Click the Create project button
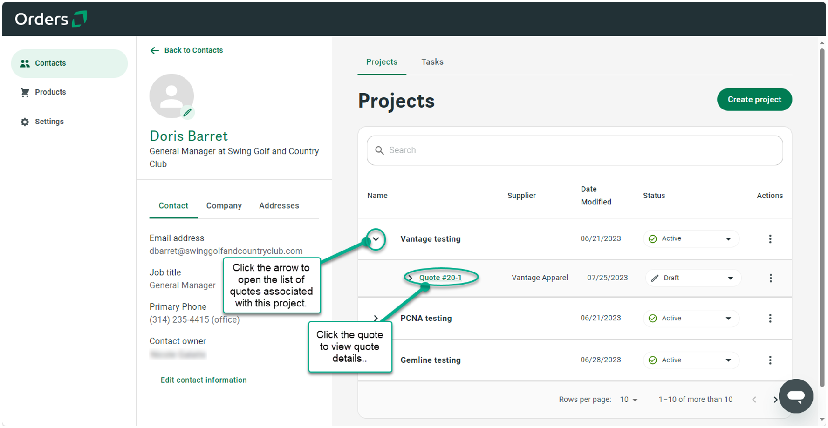The width and height of the screenshot is (828, 428). pos(754,100)
